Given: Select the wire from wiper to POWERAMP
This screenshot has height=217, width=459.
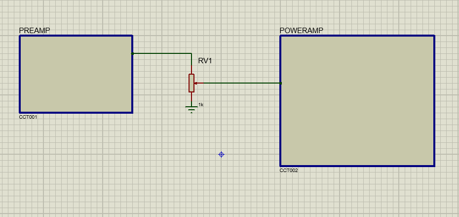Looking at the screenshot, I should [x=239, y=83].
